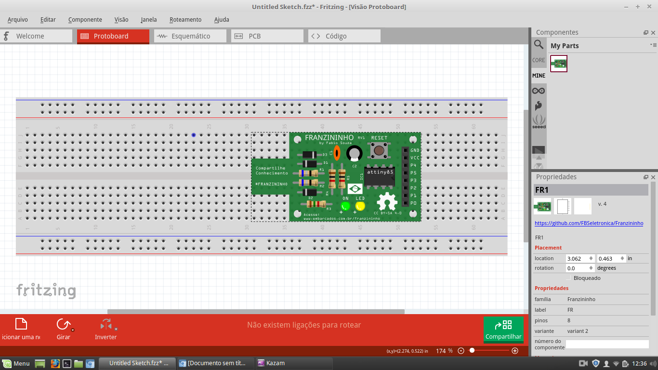The height and width of the screenshot is (370, 658).
Task: Select the Franzininho part in My Parts
Action: pos(559,64)
